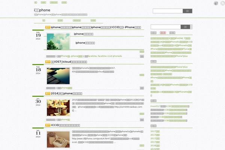The height and width of the screenshot is (150, 225).
Task: Open the sky and tree thumbnail
Action: tap(58, 42)
